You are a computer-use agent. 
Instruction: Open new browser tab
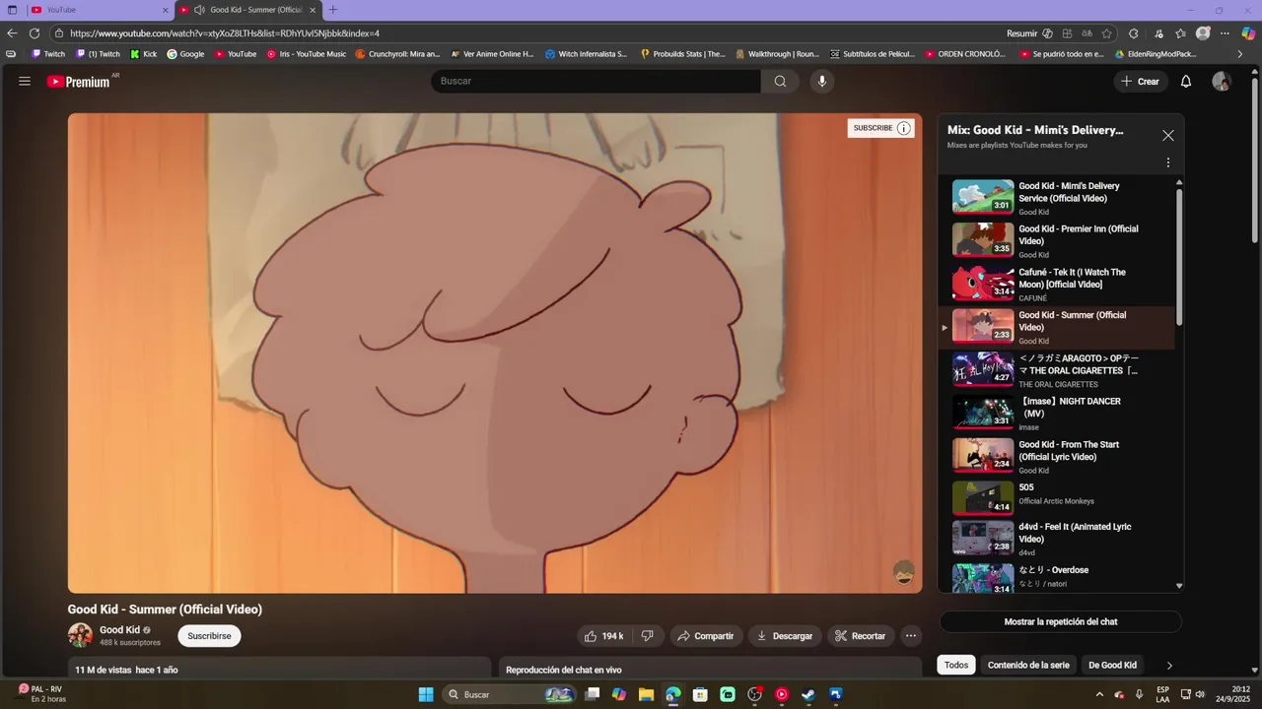332,10
